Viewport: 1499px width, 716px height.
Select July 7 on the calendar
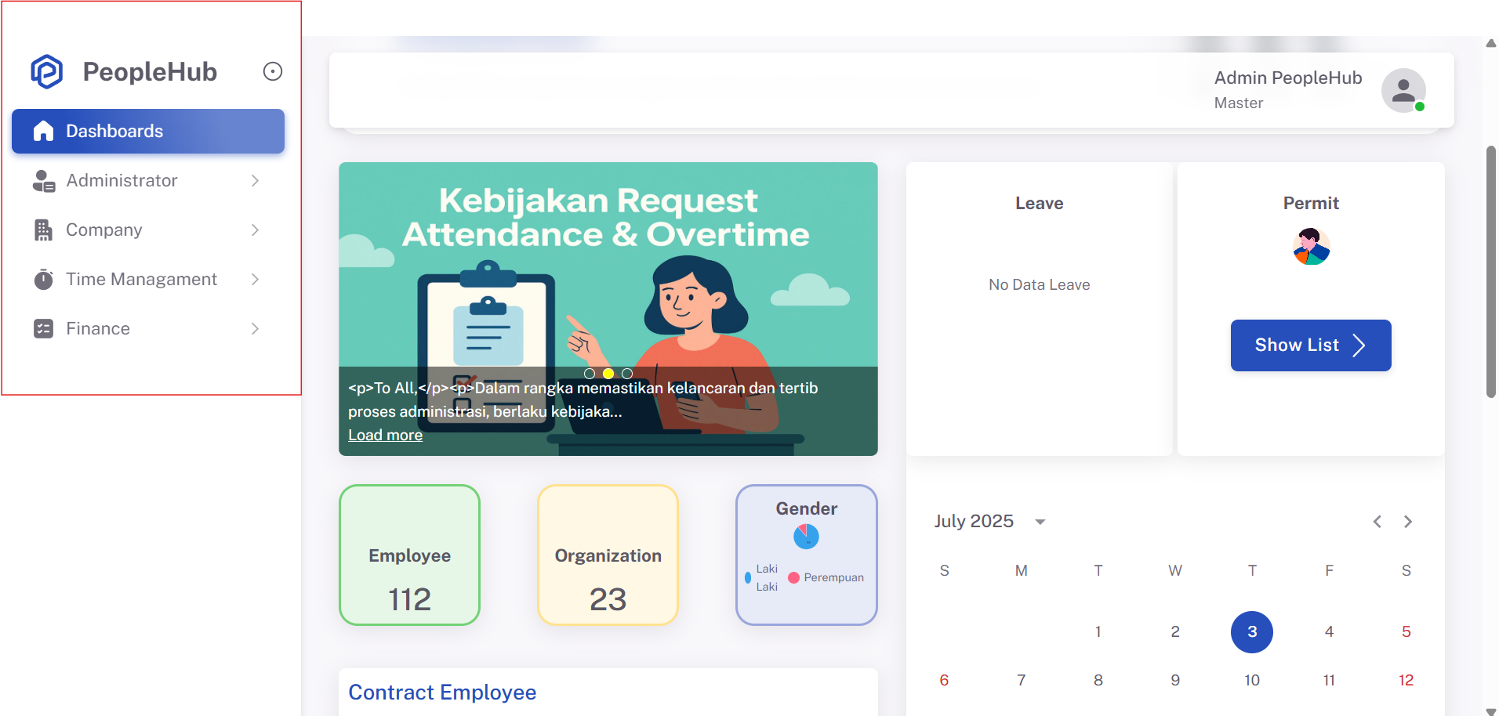[x=1022, y=680]
